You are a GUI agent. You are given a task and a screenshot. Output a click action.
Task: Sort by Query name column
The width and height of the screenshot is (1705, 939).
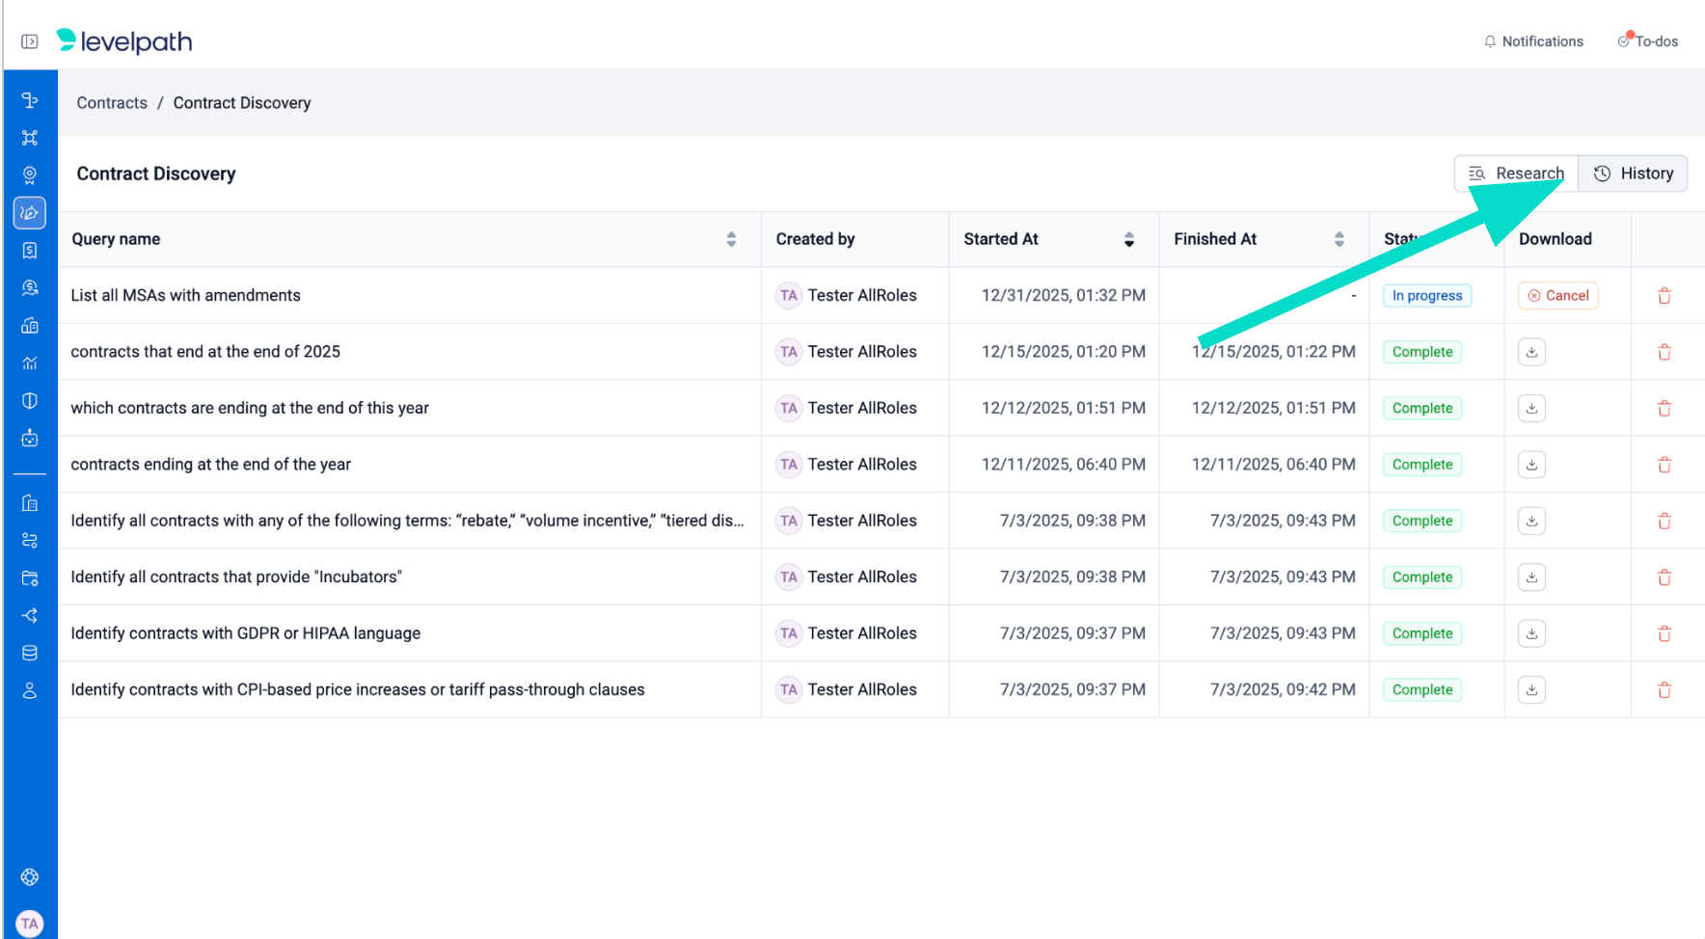click(x=731, y=239)
